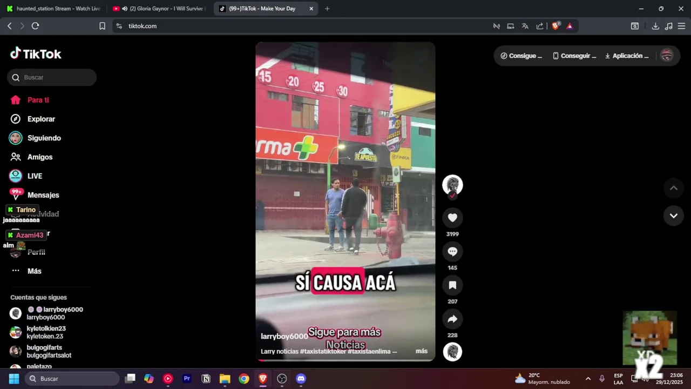Click the #taxistatiktoker hashtag
This screenshot has height=389, width=691.
coord(323,351)
